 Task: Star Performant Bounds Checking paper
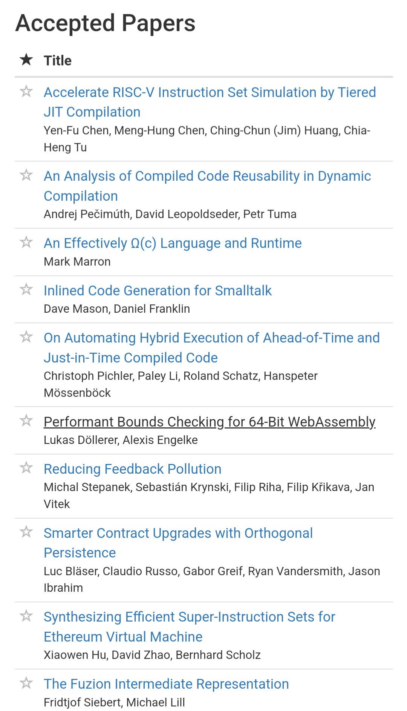26,421
